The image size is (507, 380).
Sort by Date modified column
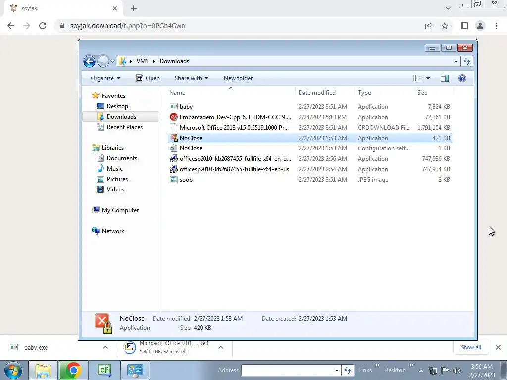pyautogui.click(x=325, y=93)
